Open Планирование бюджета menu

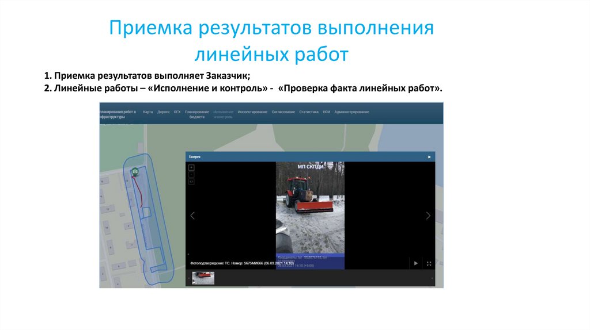[x=197, y=114]
